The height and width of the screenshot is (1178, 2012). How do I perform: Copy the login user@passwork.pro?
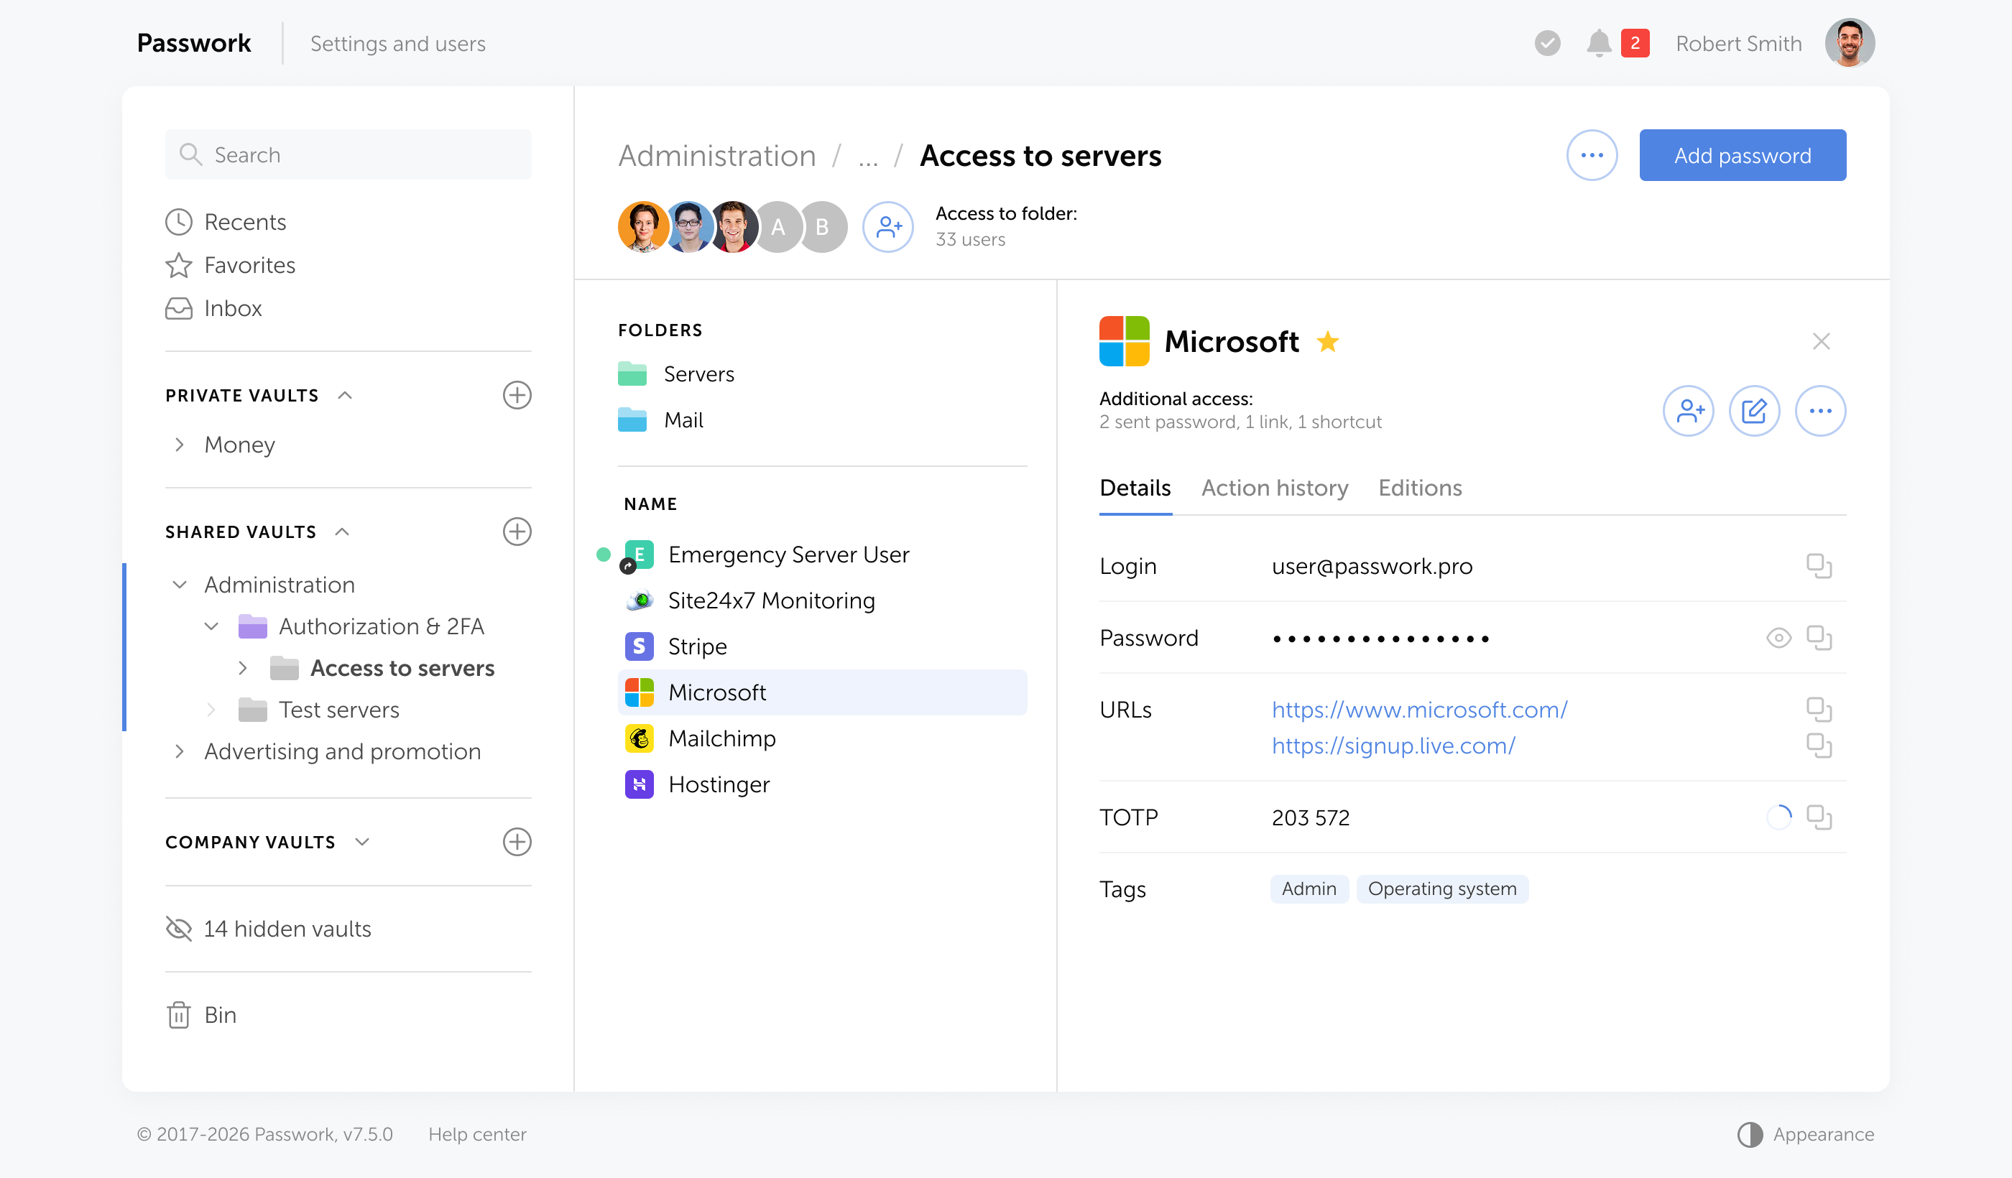pos(1820,566)
